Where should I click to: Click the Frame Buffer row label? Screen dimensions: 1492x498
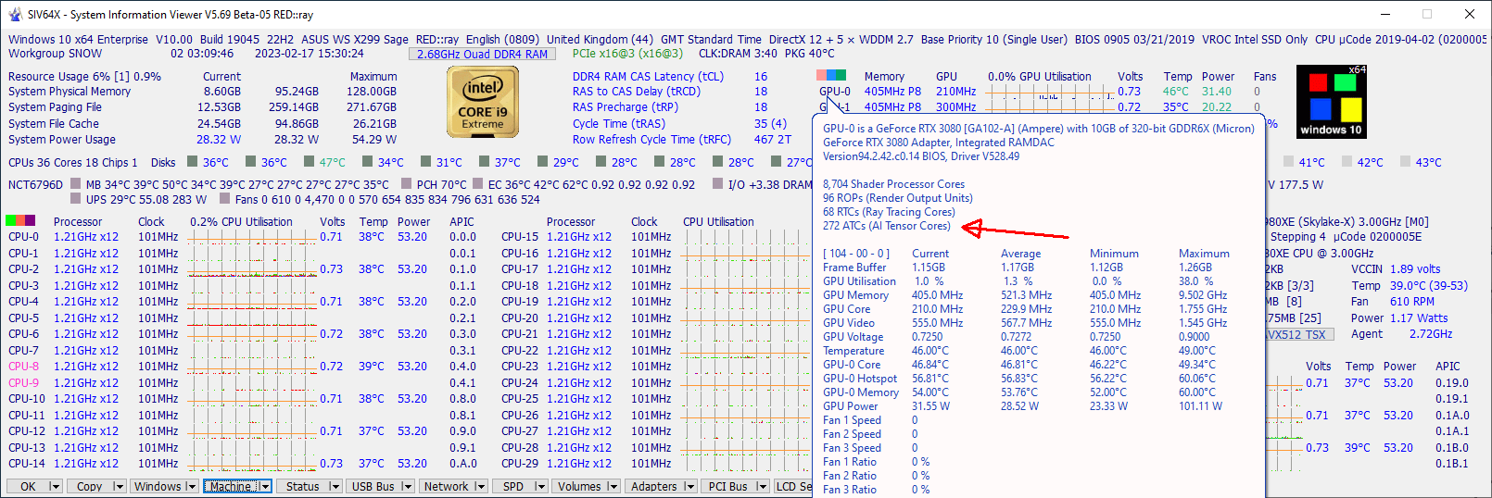tap(854, 268)
